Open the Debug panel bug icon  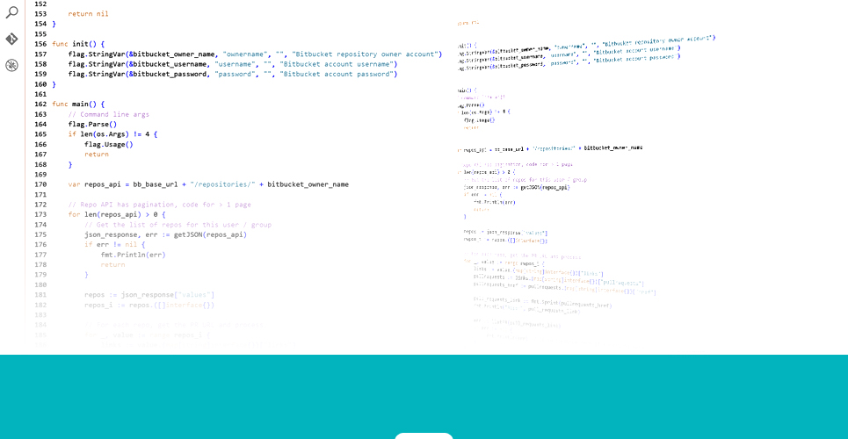12,66
